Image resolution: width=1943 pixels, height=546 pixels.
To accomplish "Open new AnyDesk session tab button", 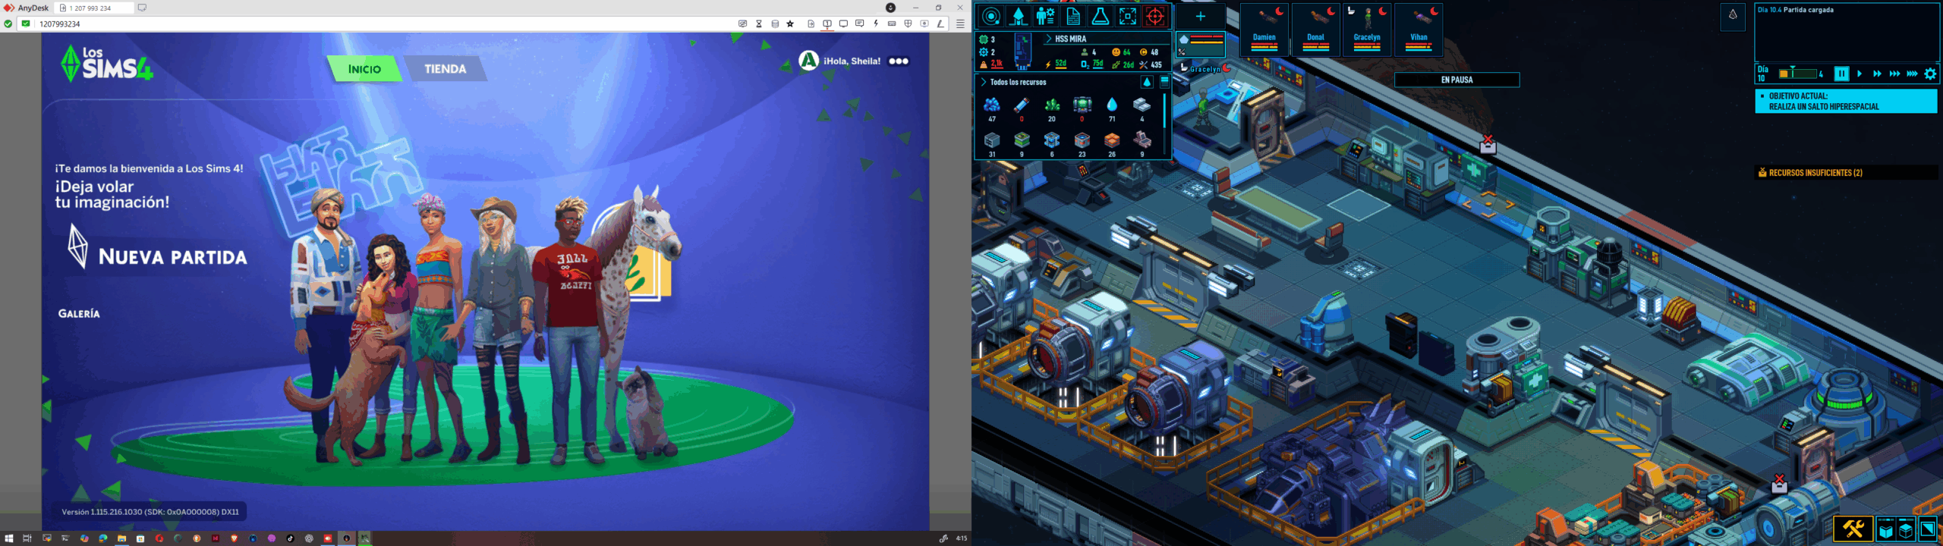I will 142,8.
